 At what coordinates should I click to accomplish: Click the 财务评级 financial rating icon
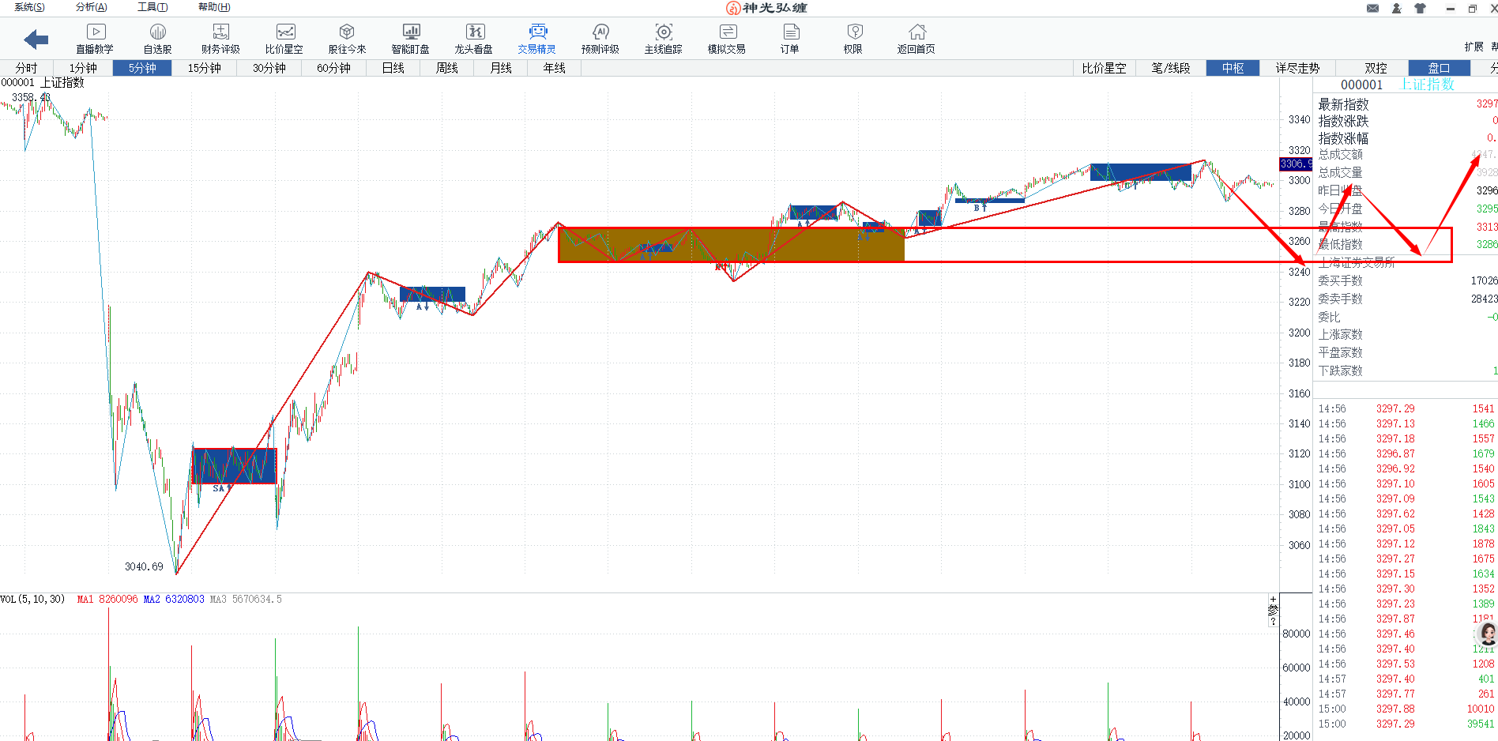point(220,38)
